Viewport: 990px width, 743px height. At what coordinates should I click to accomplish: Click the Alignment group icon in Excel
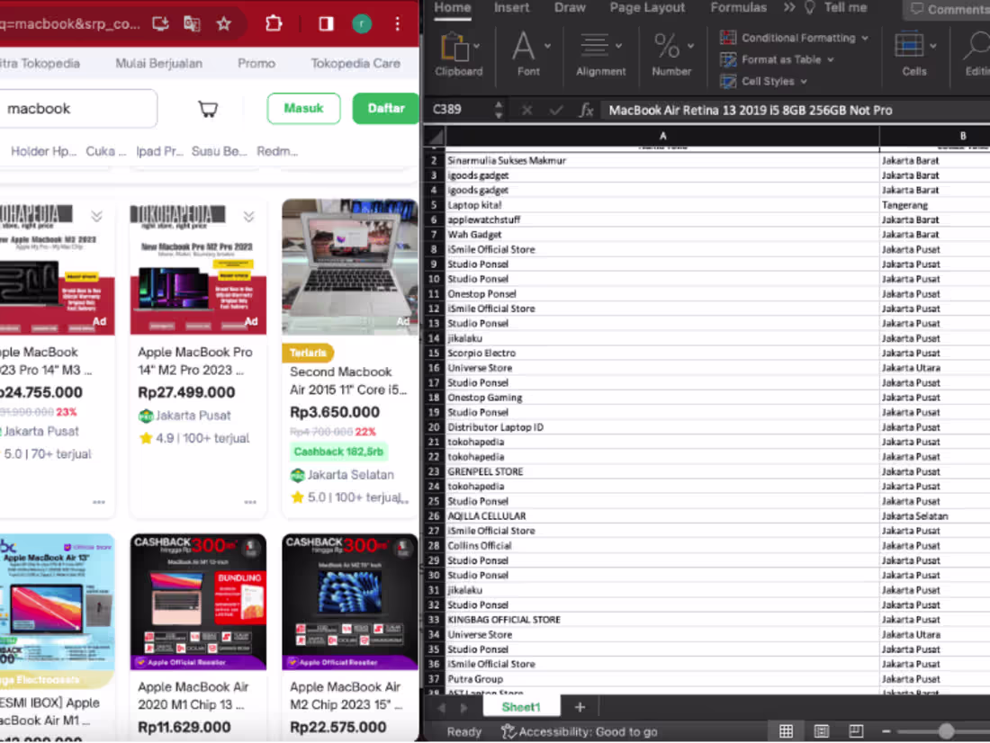(x=593, y=46)
